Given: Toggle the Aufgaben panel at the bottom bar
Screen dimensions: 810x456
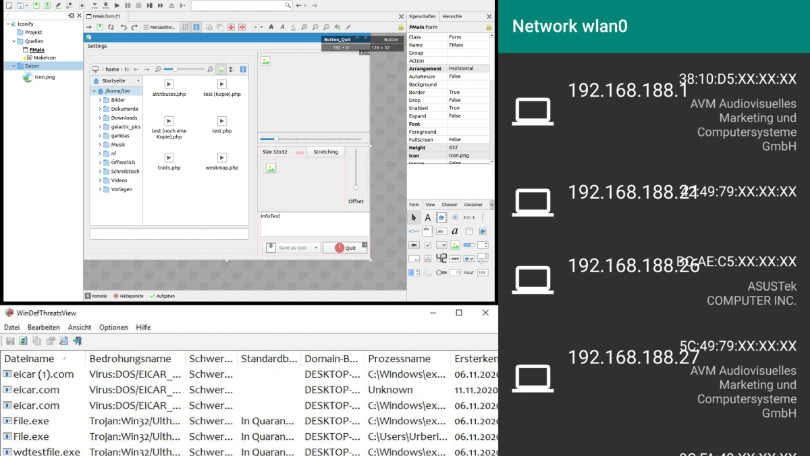Looking at the screenshot, I should 165,297.
